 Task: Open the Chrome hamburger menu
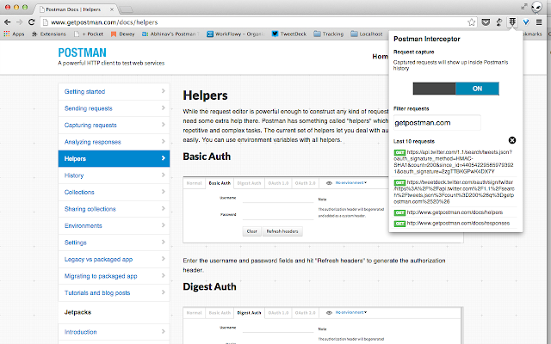click(x=539, y=22)
